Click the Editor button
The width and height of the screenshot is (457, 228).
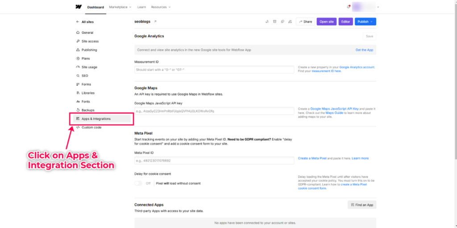pyautogui.click(x=346, y=21)
